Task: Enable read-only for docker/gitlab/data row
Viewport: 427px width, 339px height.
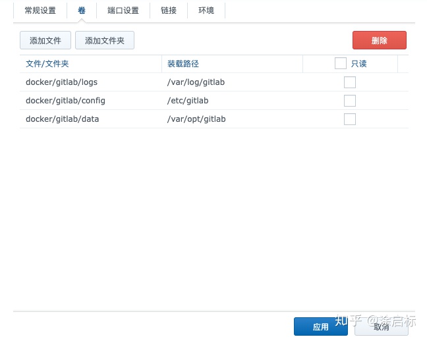Action: [x=350, y=119]
